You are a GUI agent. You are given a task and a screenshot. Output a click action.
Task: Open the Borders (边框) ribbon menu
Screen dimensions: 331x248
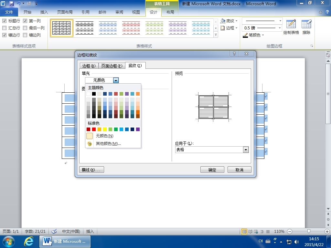tap(229, 28)
